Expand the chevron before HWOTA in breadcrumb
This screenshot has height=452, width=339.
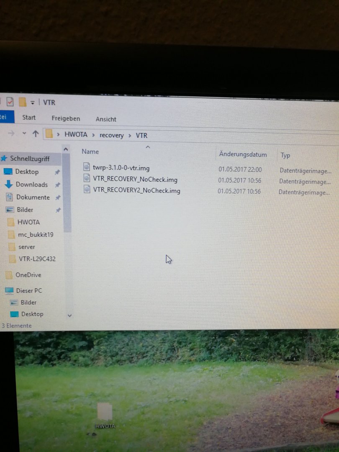tap(58, 134)
